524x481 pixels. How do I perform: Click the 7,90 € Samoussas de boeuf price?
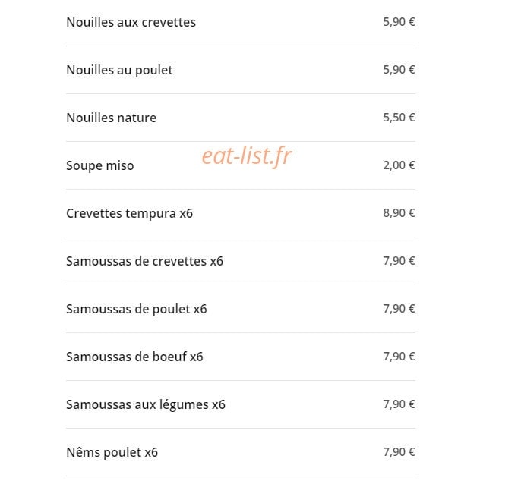[x=399, y=357]
